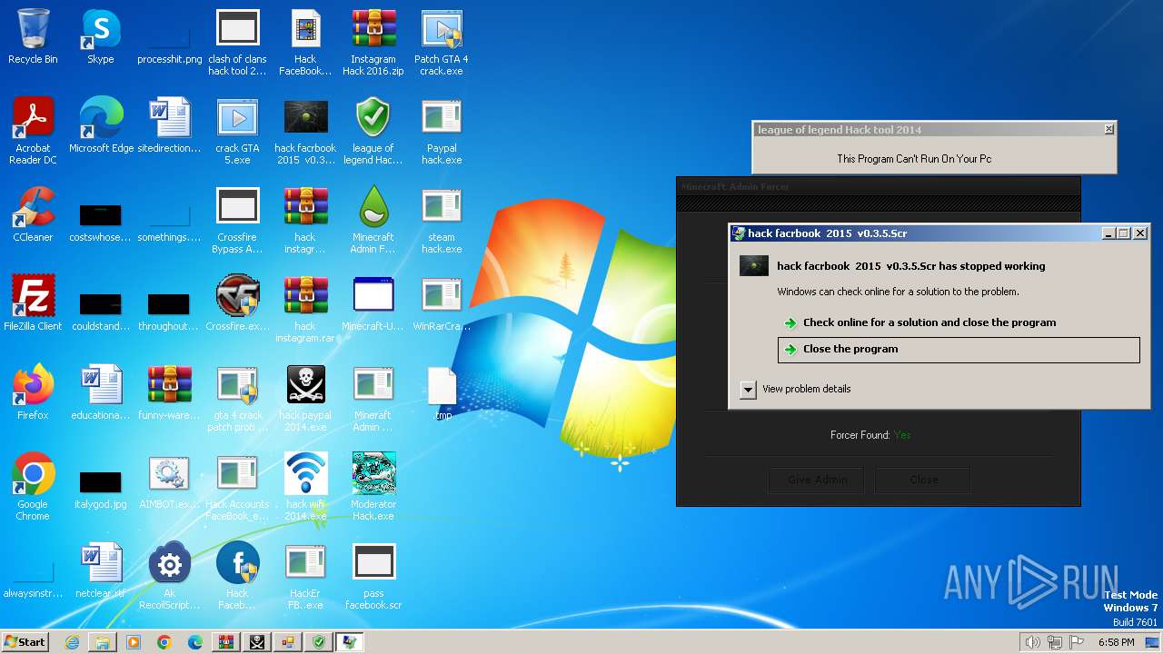Switch to green shield taskbar item
The height and width of the screenshot is (654, 1163).
(319, 642)
